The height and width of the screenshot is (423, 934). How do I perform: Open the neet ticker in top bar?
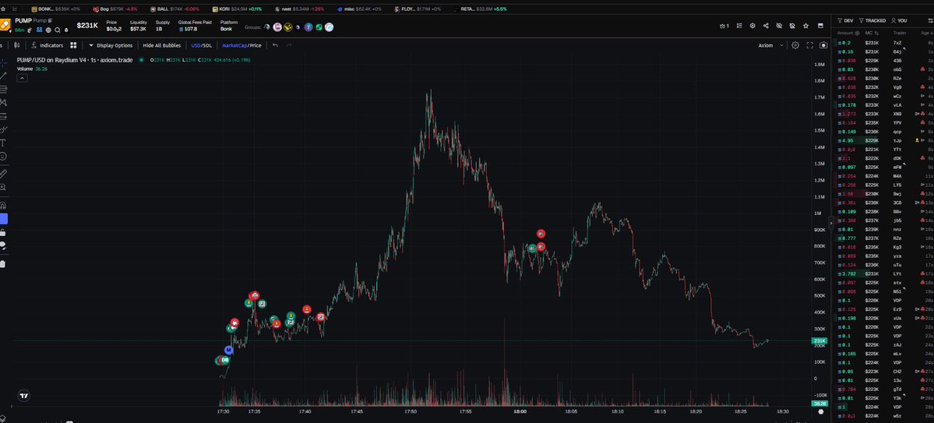point(299,9)
